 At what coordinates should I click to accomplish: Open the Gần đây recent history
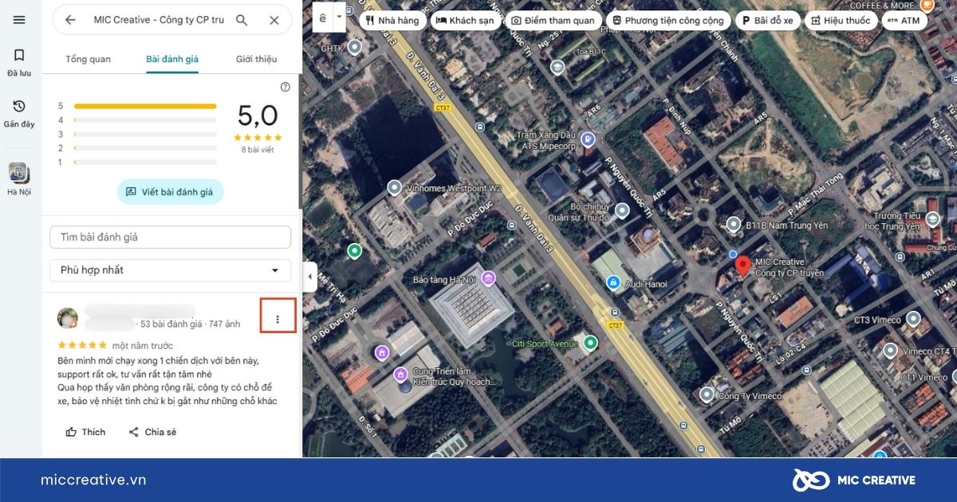coord(19,113)
